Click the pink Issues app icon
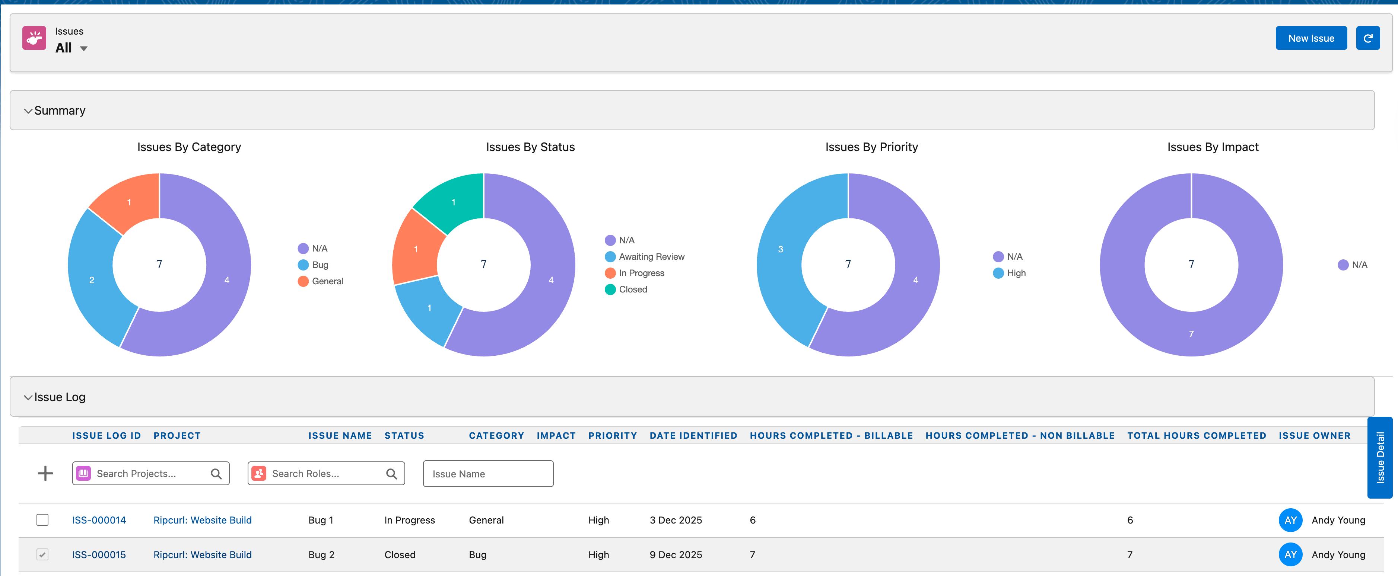 tap(34, 38)
